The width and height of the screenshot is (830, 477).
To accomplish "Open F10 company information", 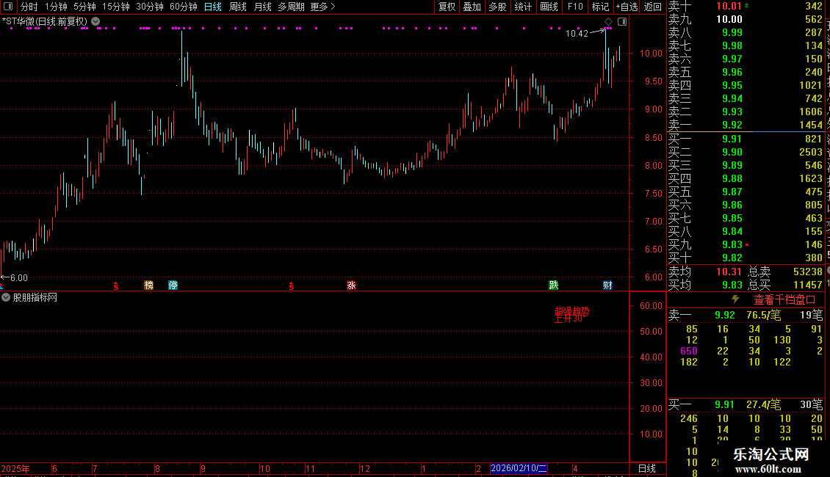I will coord(575,7).
